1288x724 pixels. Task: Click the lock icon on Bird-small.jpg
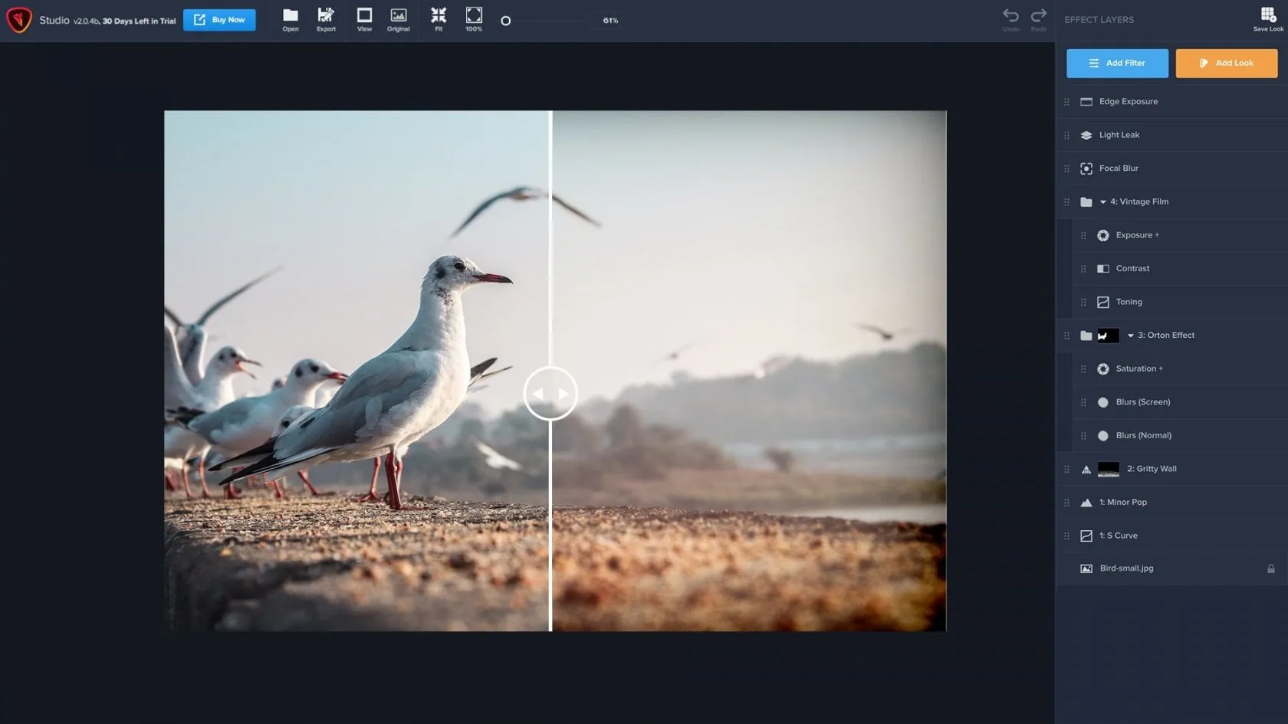tap(1270, 568)
